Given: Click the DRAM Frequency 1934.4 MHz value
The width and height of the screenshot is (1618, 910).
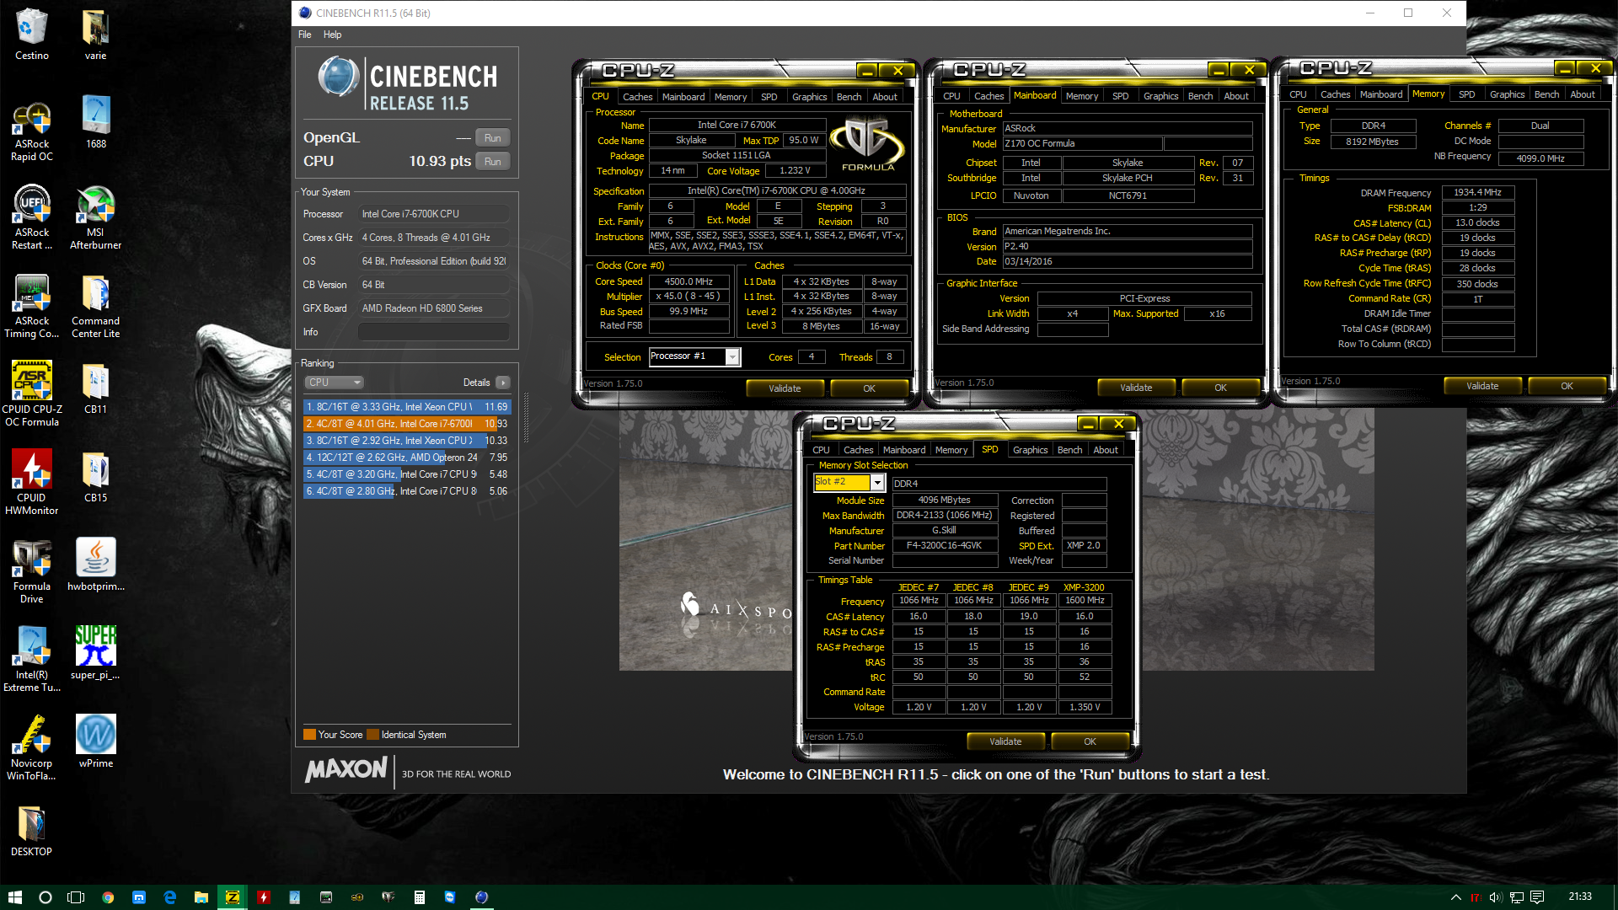Looking at the screenshot, I should point(1478,192).
